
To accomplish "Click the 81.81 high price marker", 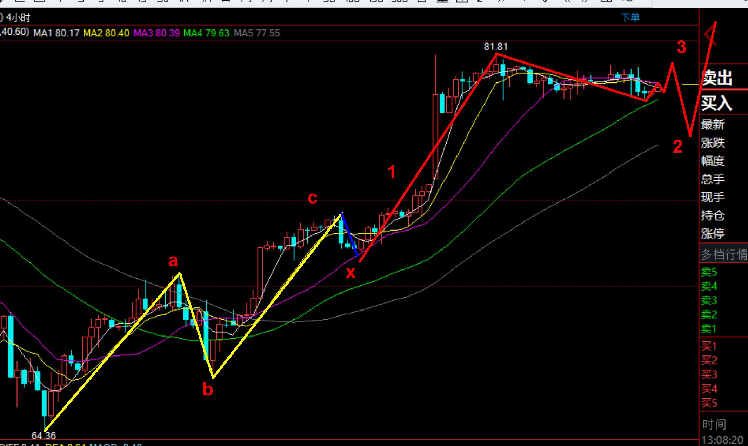I will pos(495,46).
